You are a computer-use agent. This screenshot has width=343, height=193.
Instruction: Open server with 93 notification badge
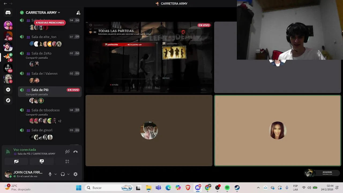[x=8, y=68]
